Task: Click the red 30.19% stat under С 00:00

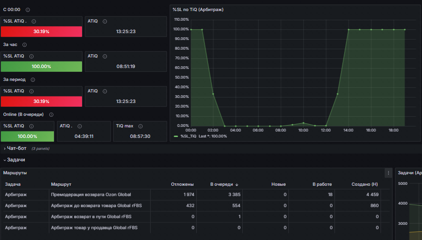Action: [41, 31]
